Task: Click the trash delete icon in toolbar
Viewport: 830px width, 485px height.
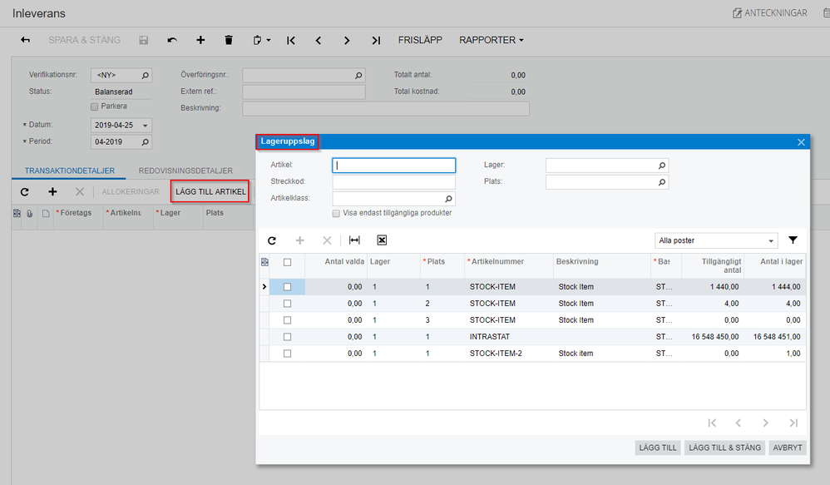Action: pyautogui.click(x=229, y=40)
